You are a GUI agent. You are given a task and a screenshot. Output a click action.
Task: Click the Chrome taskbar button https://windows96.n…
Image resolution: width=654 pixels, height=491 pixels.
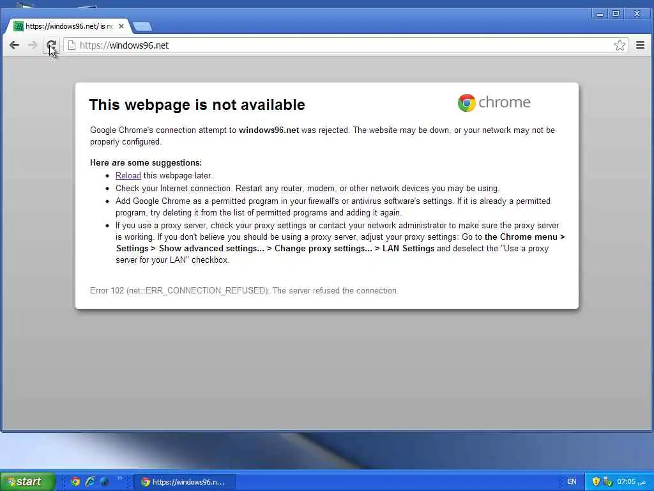(x=185, y=482)
